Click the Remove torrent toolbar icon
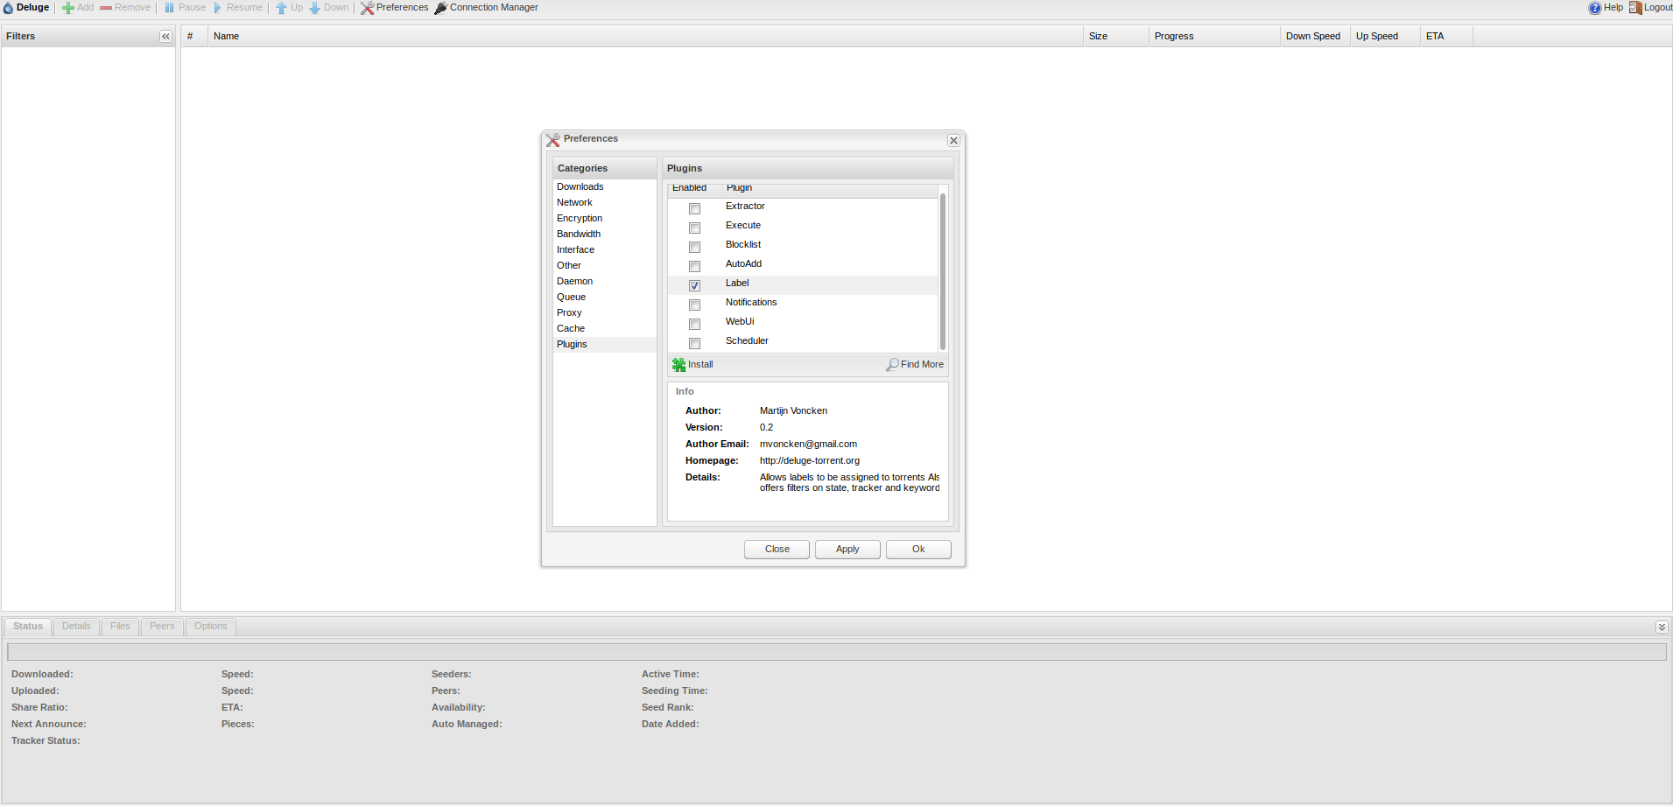 point(106,8)
